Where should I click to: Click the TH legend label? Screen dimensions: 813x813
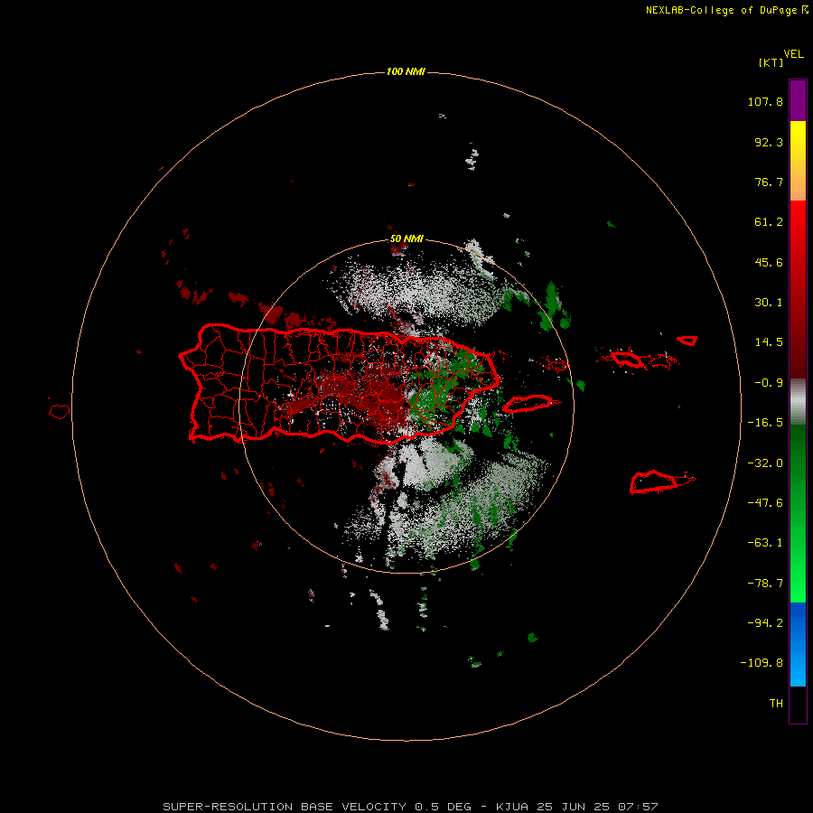click(776, 704)
